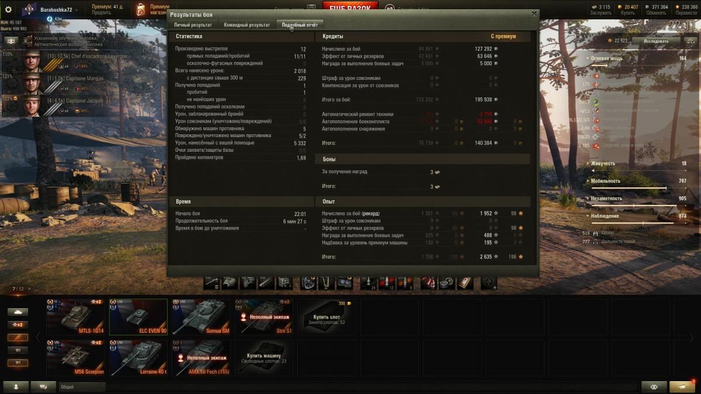Click the Мобильность stat bar

coord(640,188)
